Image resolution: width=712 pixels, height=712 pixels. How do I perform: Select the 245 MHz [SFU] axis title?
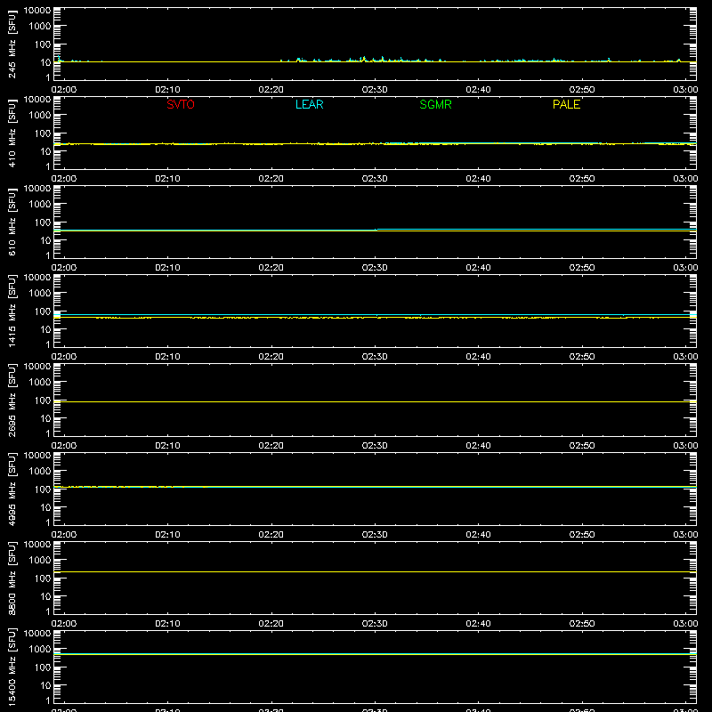(x=12, y=44)
